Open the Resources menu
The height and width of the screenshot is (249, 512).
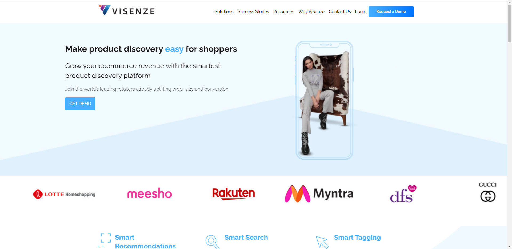point(283,11)
